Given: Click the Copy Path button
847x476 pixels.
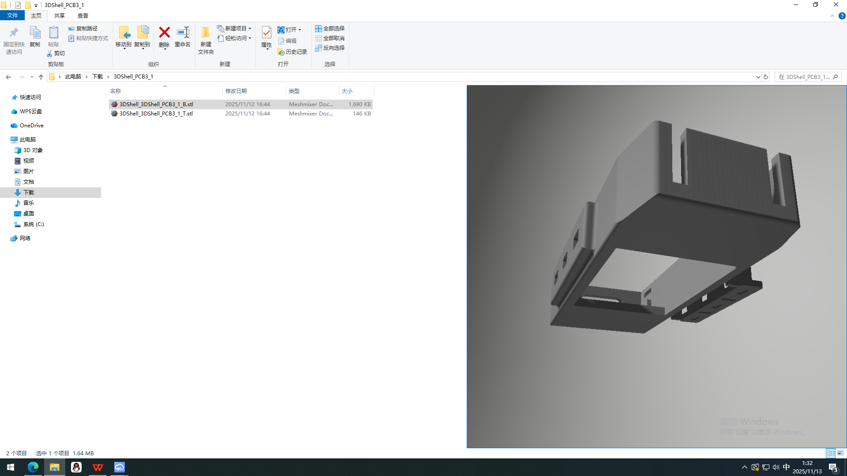Looking at the screenshot, I should pyautogui.click(x=82, y=29).
